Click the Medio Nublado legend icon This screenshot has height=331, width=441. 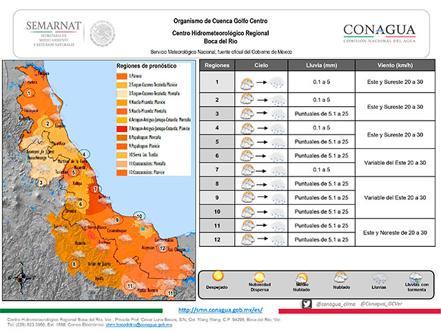(x=302, y=279)
